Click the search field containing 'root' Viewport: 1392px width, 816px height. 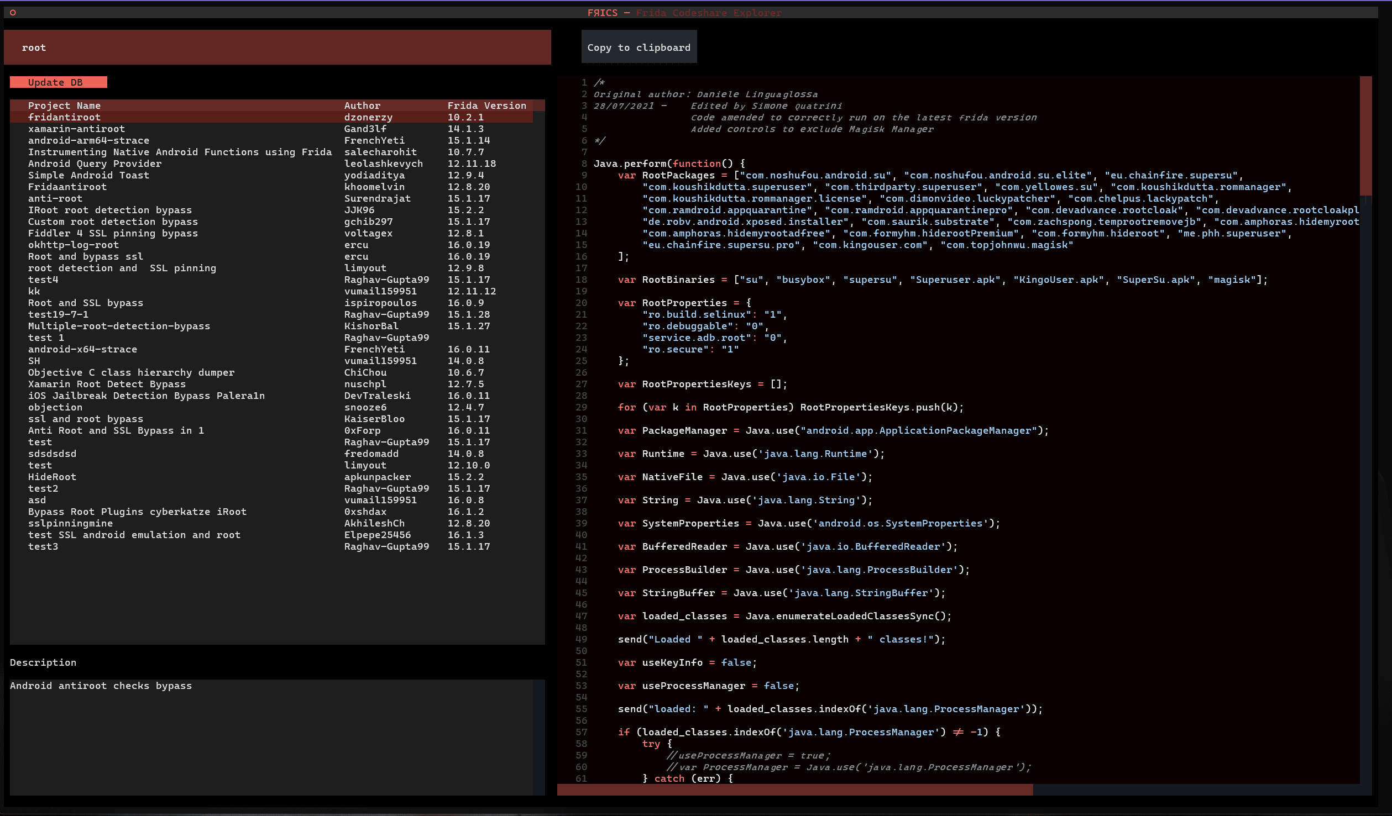coord(276,48)
